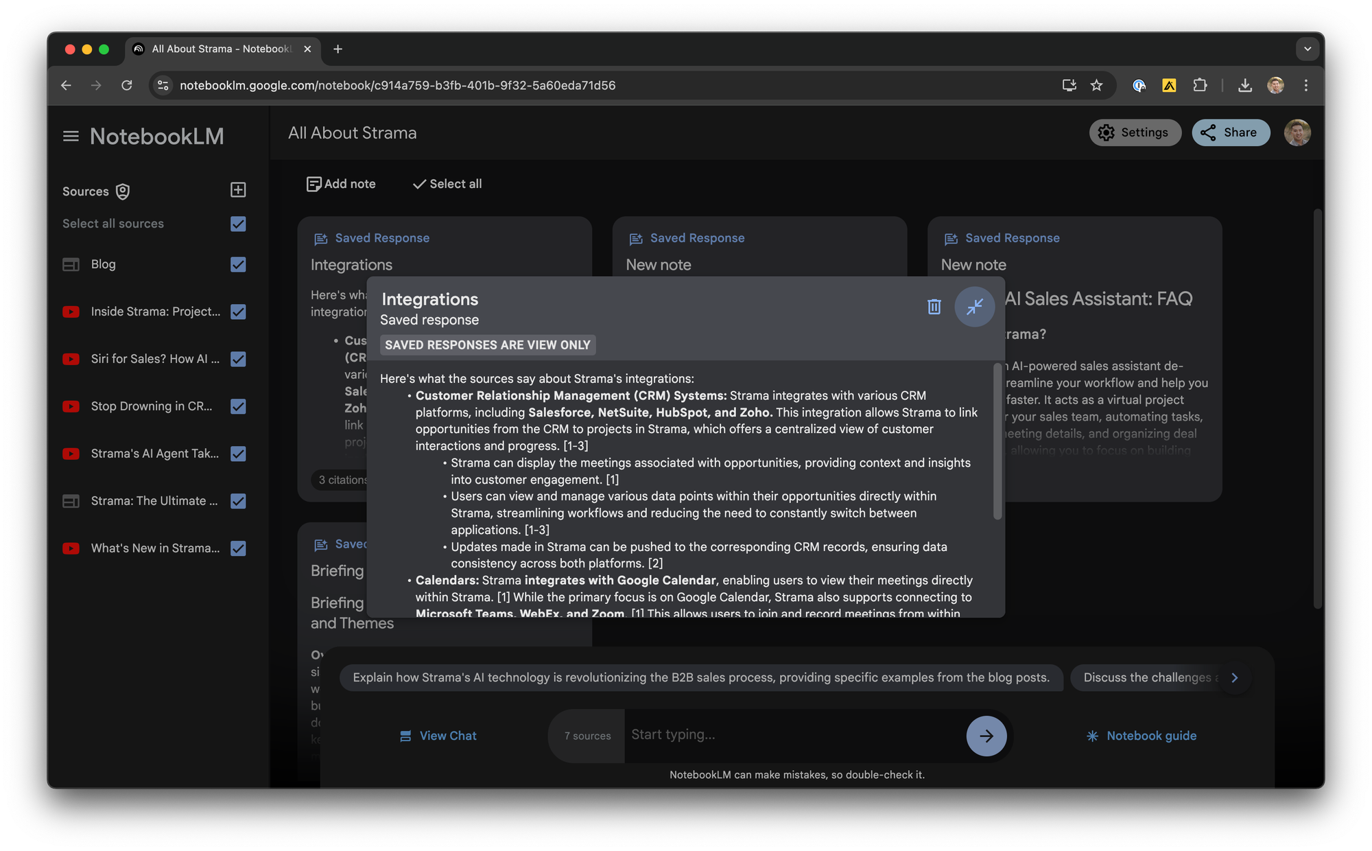Send message with the arrow button
Image resolution: width=1372 pixels, height=851 pixels.
986,736
